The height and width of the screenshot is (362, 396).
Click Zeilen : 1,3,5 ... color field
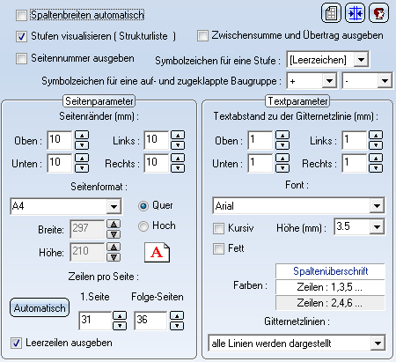click(x=330, y=287)
